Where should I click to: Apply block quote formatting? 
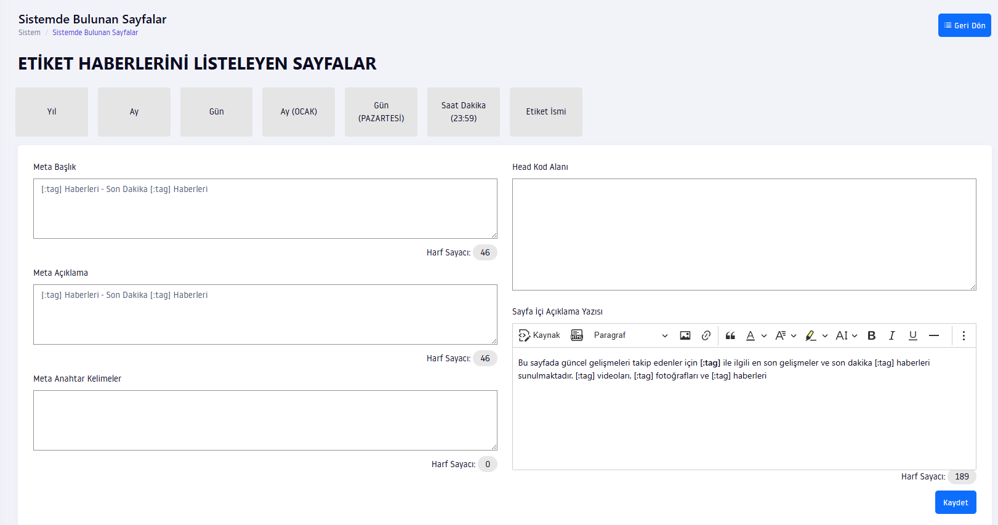click(730, 335)
